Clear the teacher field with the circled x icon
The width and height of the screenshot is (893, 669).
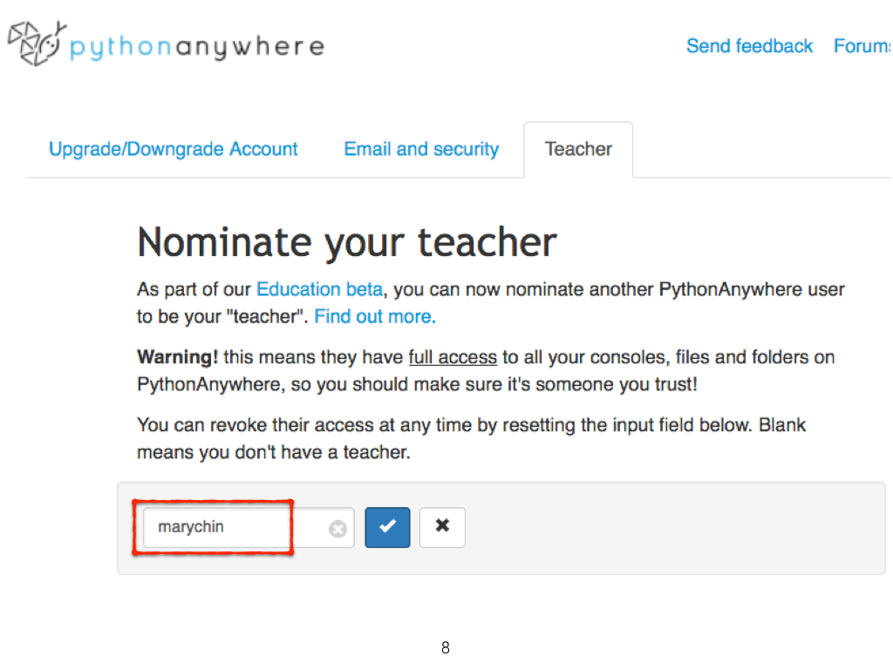pos(337,529)
